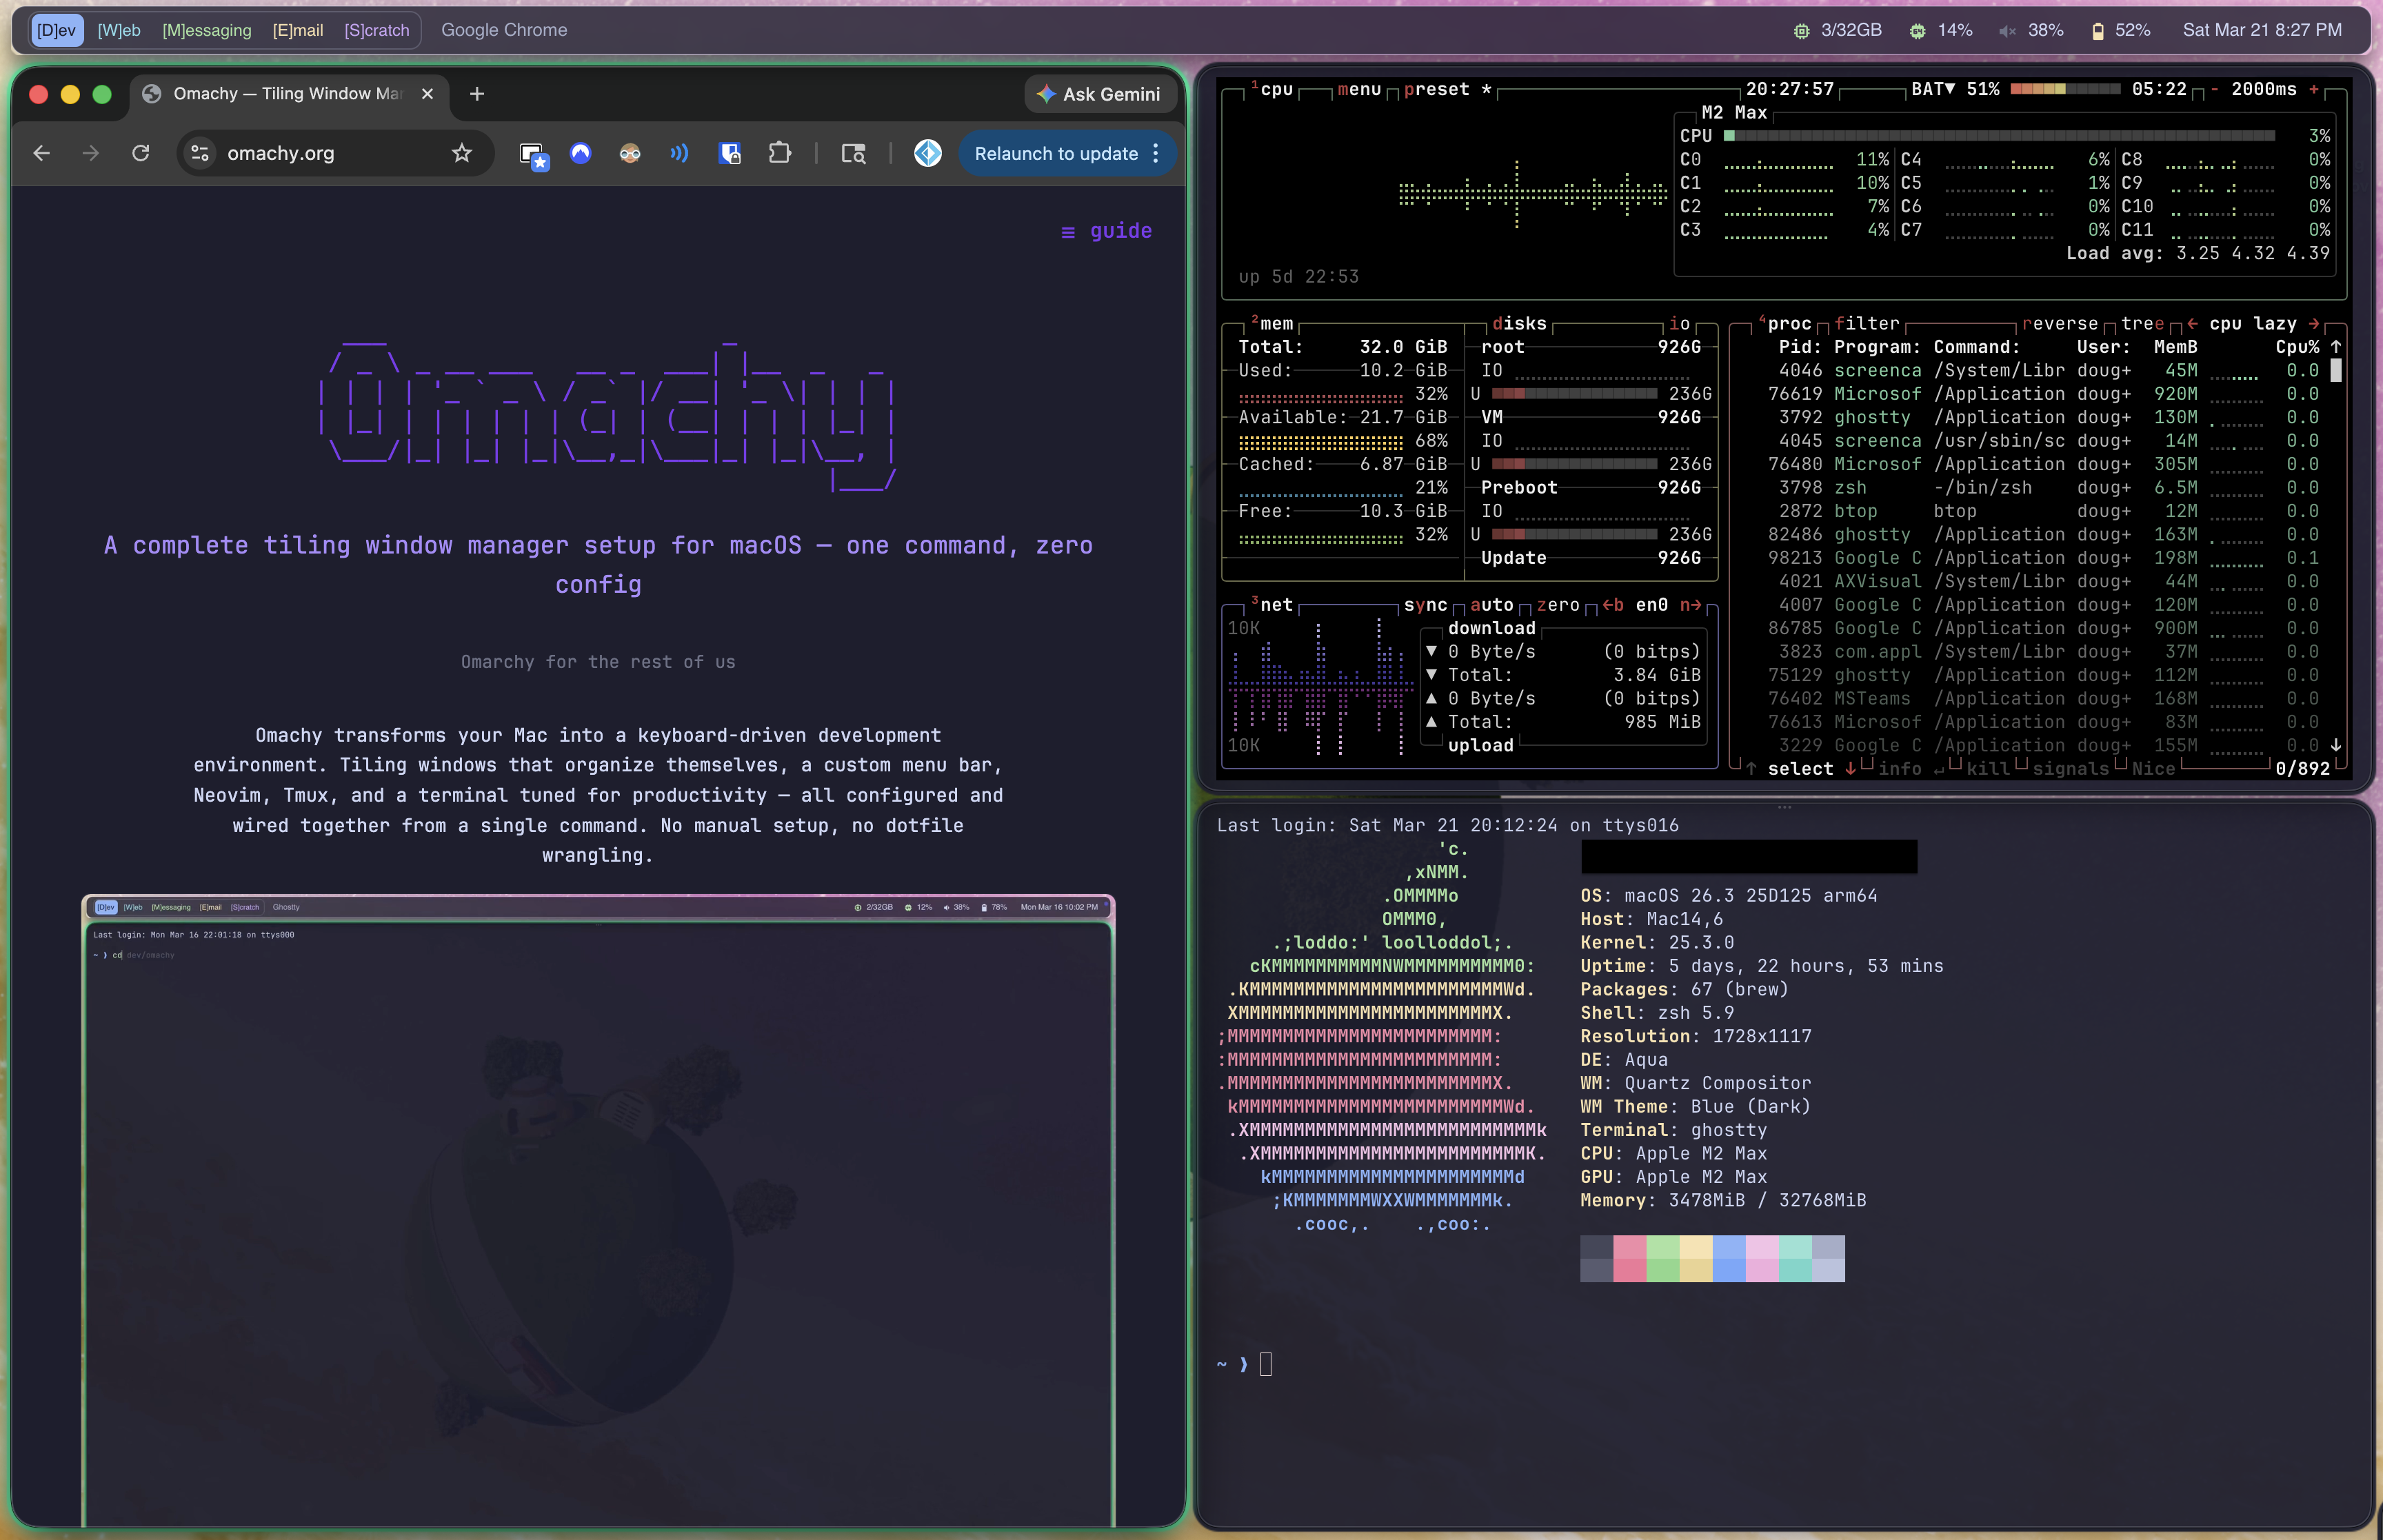2383x1540 pixels.
Task: Reload the omachy.org page
Action: click(x=141, y=153)
